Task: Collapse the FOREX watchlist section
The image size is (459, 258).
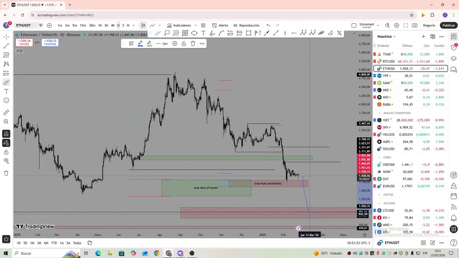Action: [x=379, y=157]
